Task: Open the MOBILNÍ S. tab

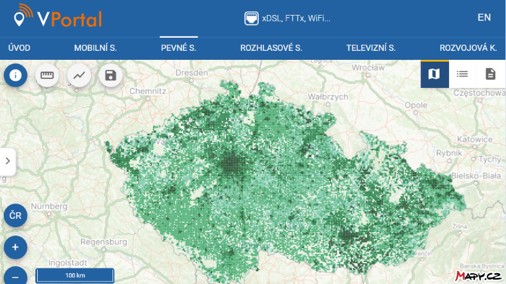Action: point(95,48)
